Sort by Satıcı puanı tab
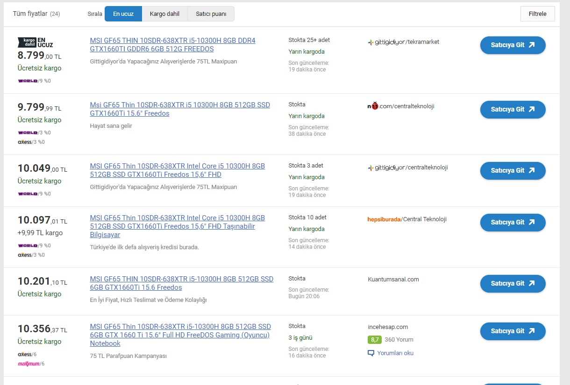This screenshot has width=570, height=385. tap(211, 14)
